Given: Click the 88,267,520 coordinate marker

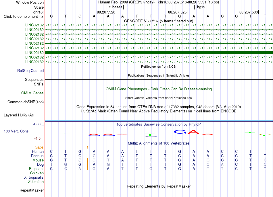Looking at the screenshot, I should click(106, 12).
